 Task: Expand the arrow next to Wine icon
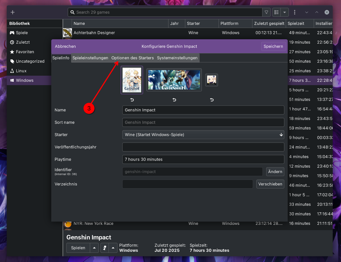point(113,248)
